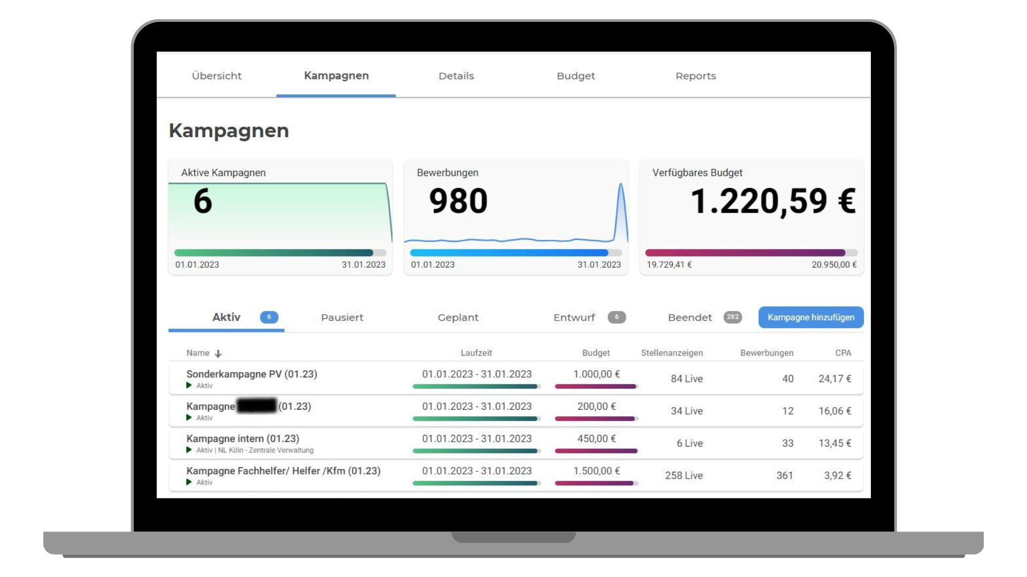1027x577 pixels.
Task: Click the Bewerbungen column header
Action: click(767, 353)
